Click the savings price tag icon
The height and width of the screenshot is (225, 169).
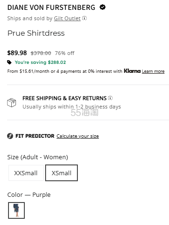(9, 62)
